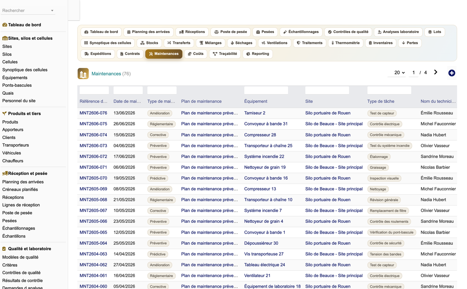
Task: Switch to Contrôles de qualité tab
Action: click(348, 32)
